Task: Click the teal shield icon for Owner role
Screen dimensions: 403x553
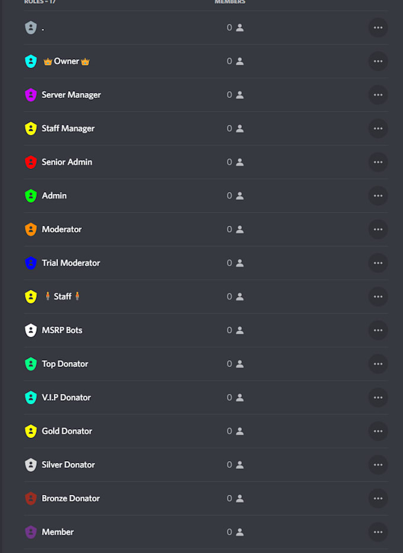Action: (30, 61)
